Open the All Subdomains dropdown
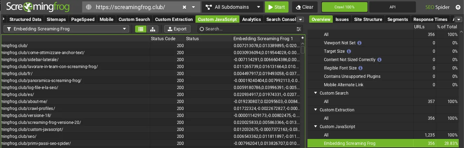This screenshot has width=464, height=148. (232, 7)
